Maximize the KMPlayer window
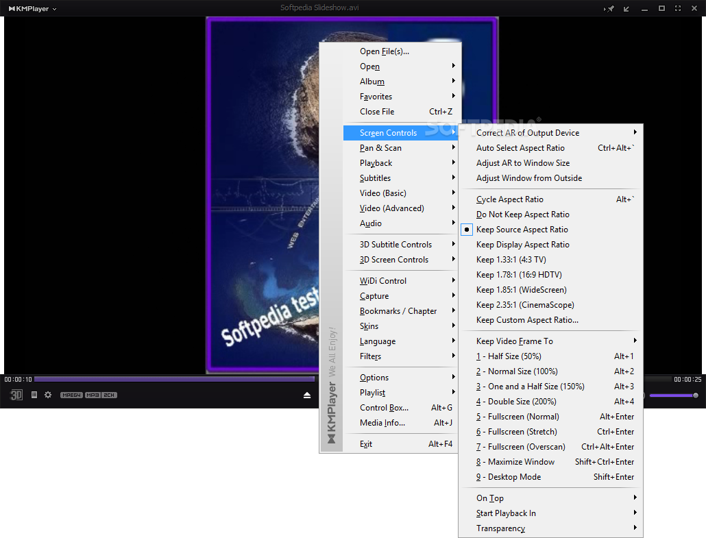706x538 pixels. click(x=661, y=8)
